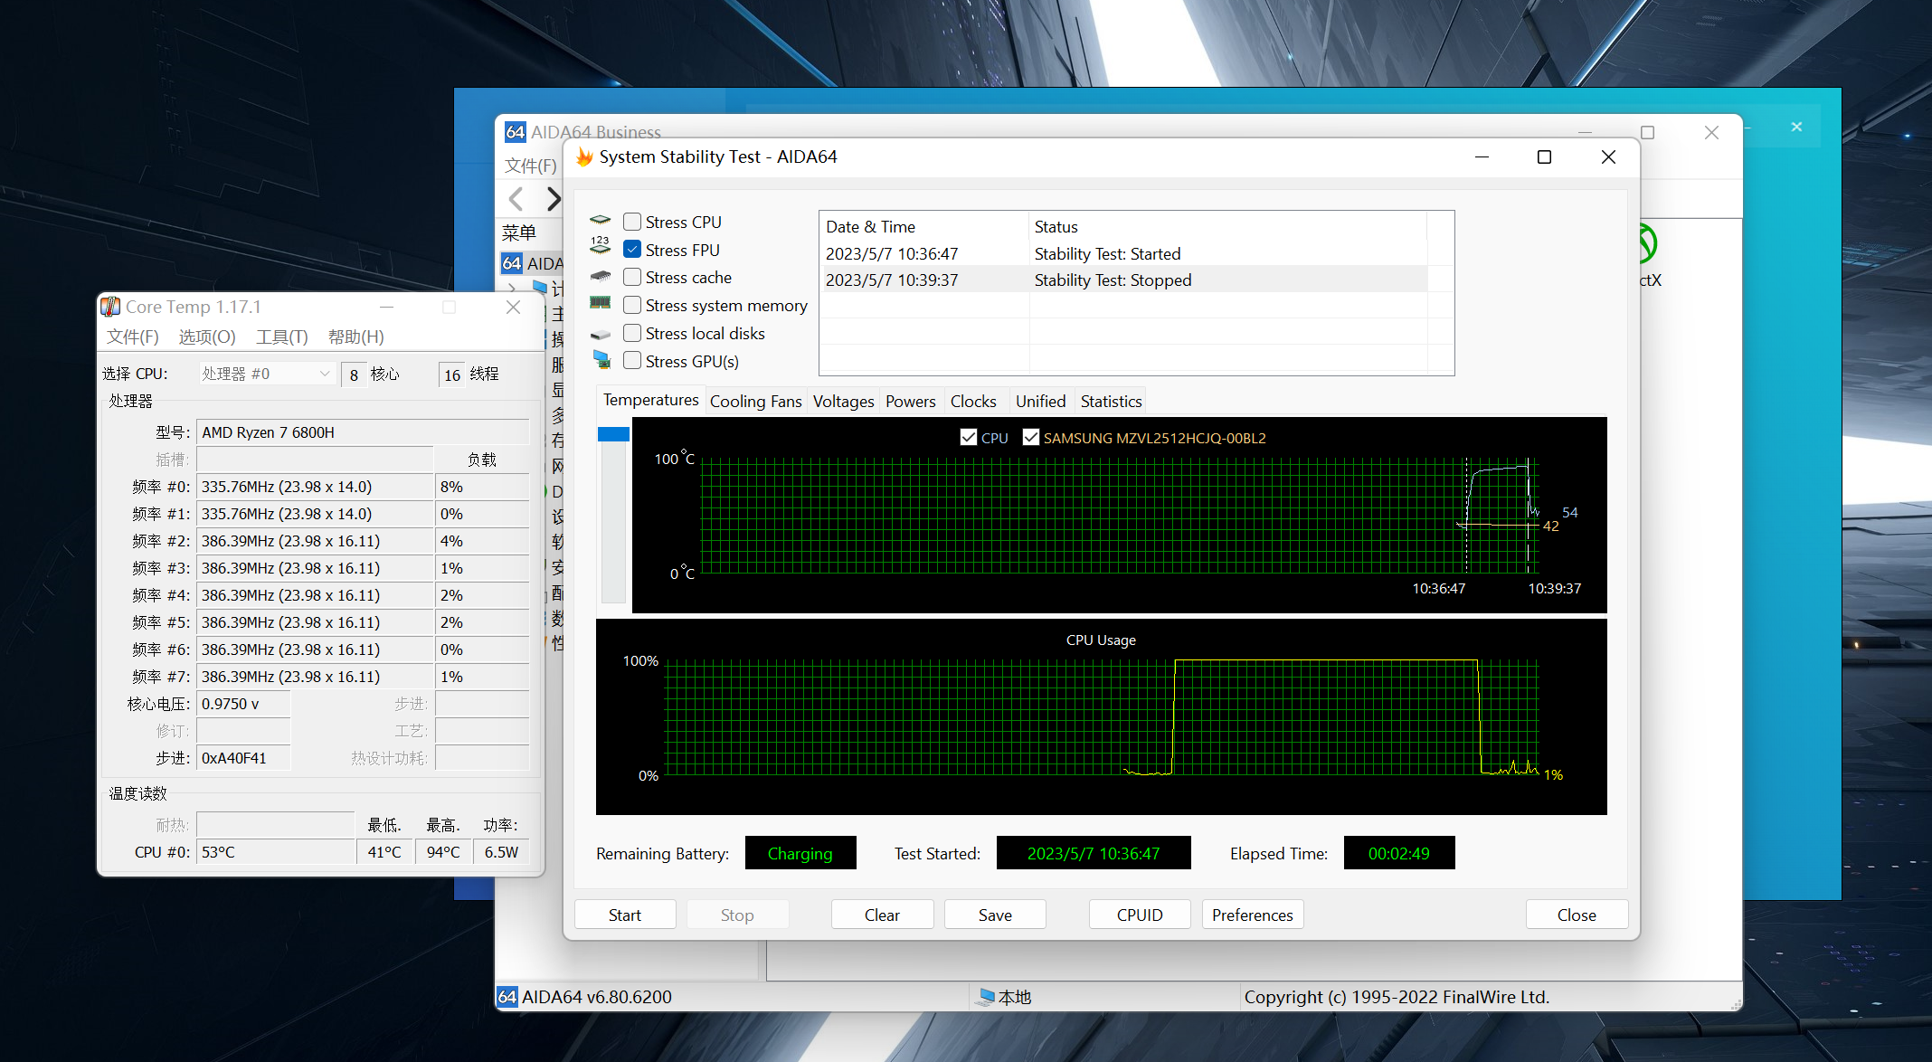Enable the Stress cache checkbox
Viewport: 1932px width, 1062px height.
coord(632,277)
